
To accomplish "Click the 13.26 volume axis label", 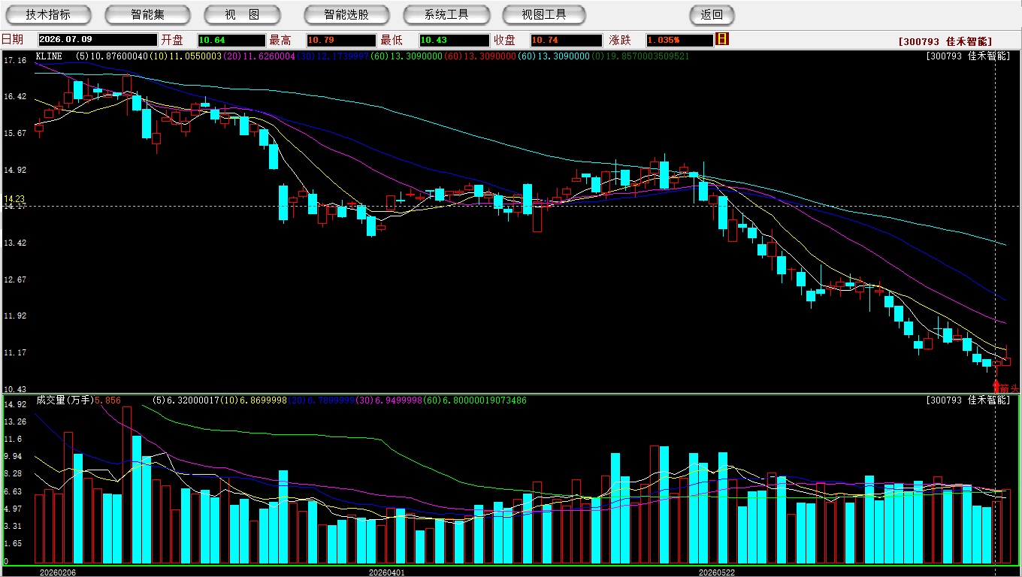I will click(15, 422).
